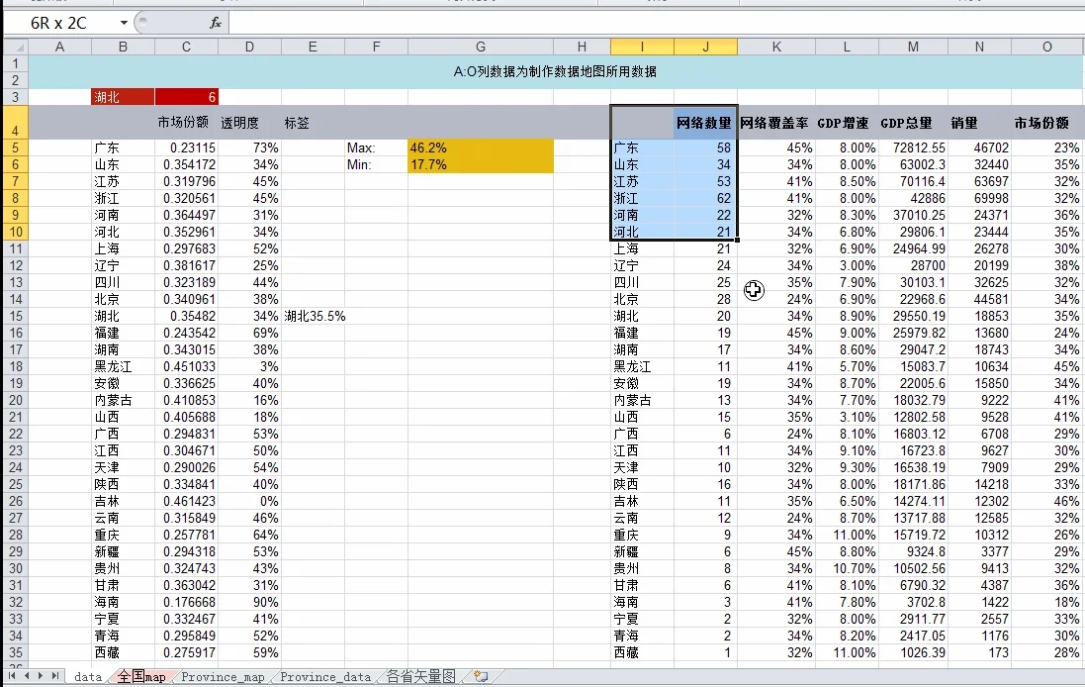Open the 全国map sheet tab
Screen dimensions: 1085x687
(141, 677)
